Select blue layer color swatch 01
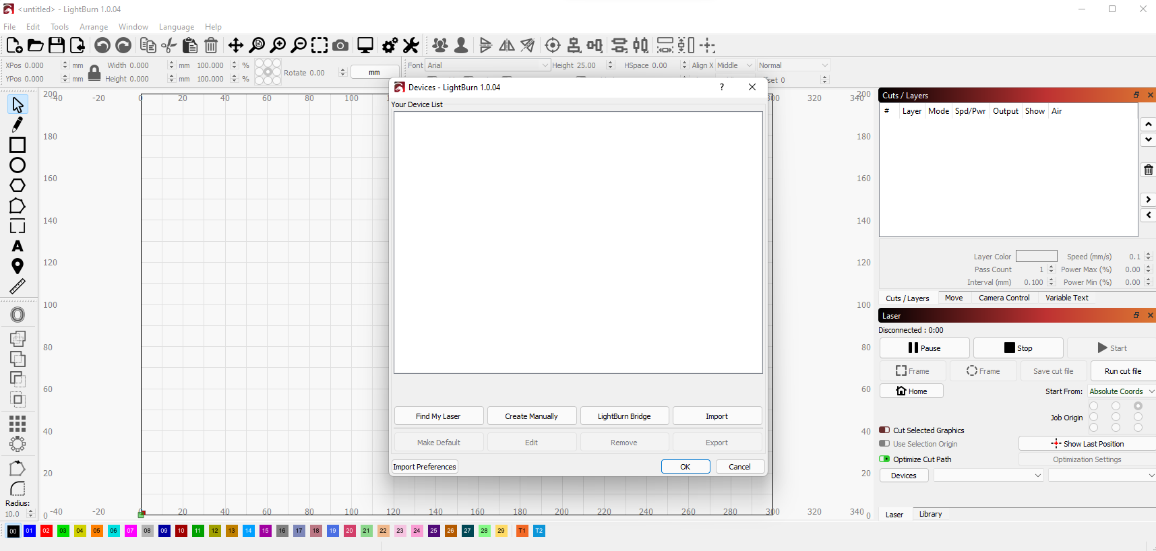The height and width of the screenshot is (551, 1156). coord(29,531)
